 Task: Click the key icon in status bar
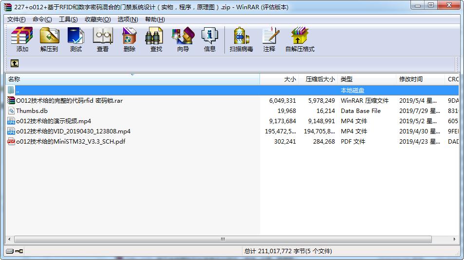19,251
